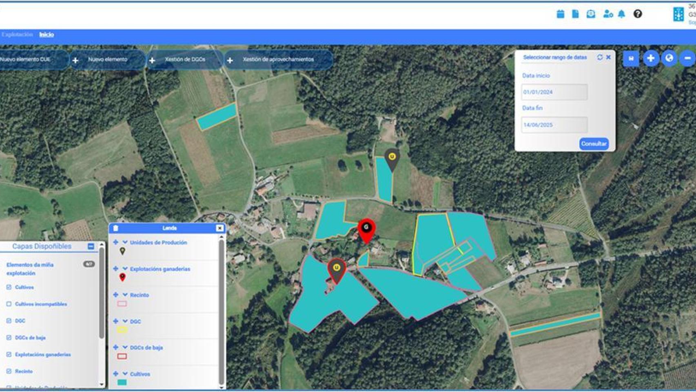Collapse the Recinto legend chevron
Image resolution: width=696 pixels, height=392 pixels.
(x=125, y=295)
